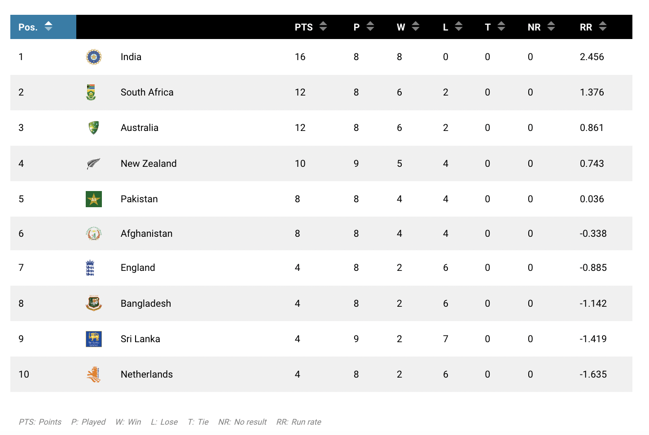The height and width of the screenshot is (435, 649).
Task: Open the Bangladesh team entry
Action: (145, 303)
